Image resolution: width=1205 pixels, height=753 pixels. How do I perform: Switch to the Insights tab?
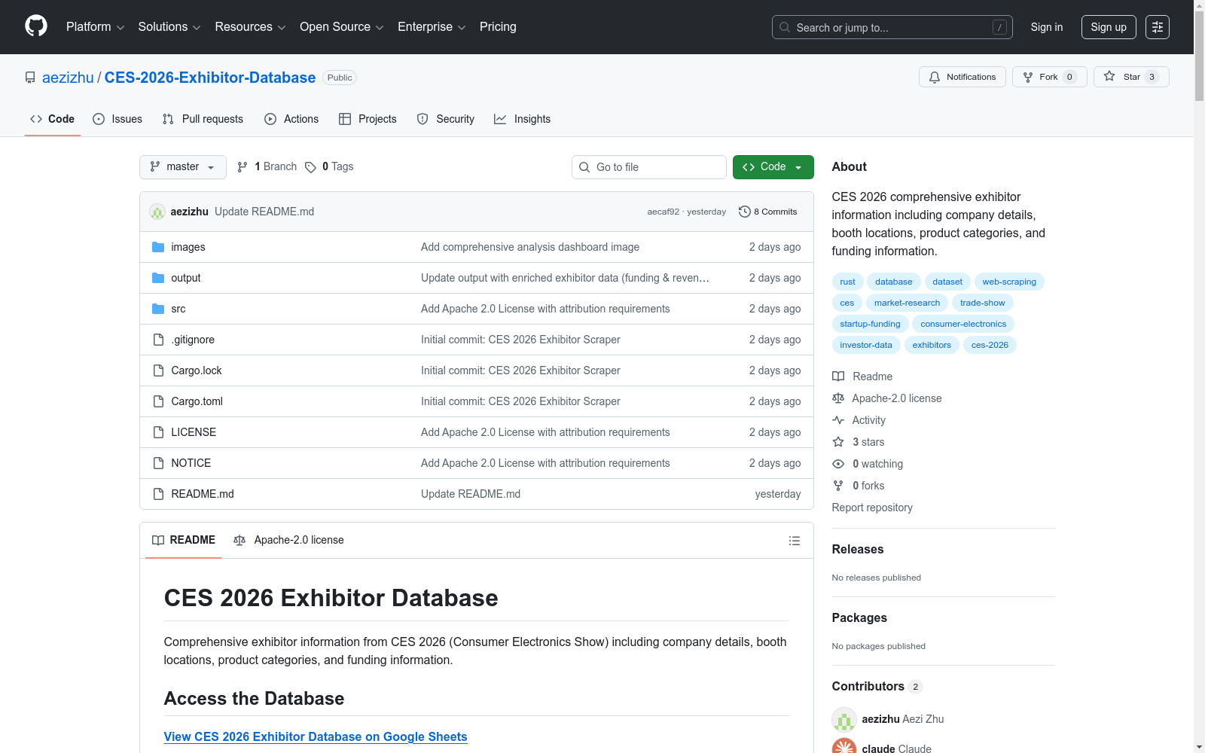(x=523, y=119)
